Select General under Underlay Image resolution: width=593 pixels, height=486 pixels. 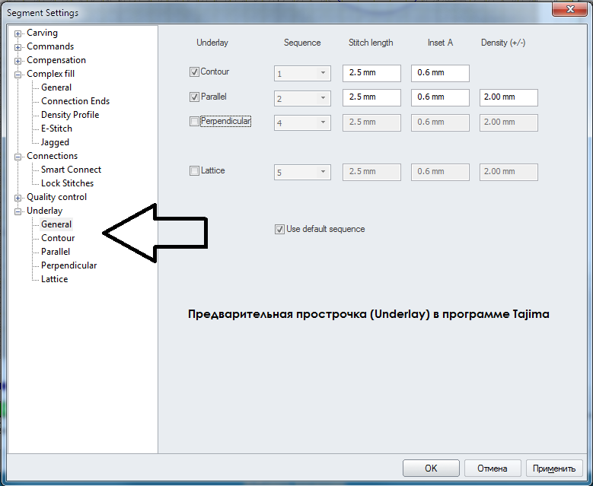pos(56,224)
